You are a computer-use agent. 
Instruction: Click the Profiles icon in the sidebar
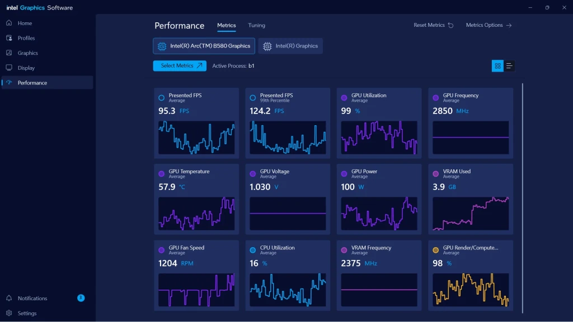[9, 38]
